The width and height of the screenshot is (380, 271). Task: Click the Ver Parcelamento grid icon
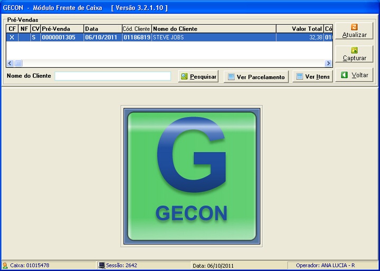pos(231,77)
